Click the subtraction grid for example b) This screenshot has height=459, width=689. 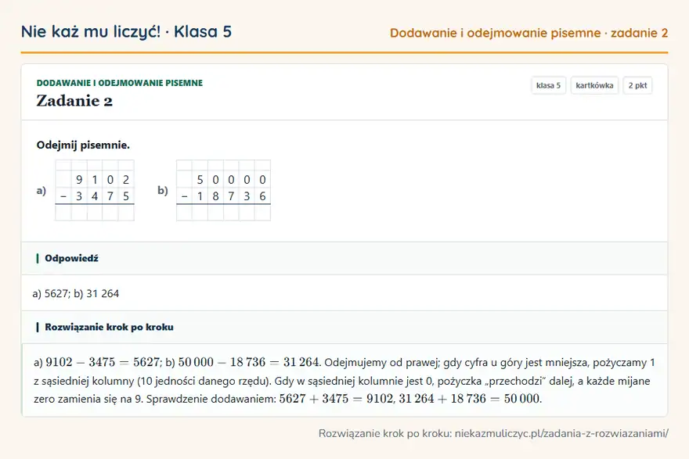click(x=223, y=191)
